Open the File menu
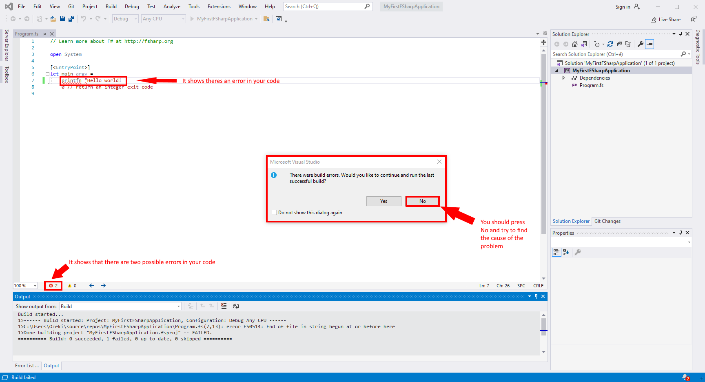Screen dimensions: 705x382 coord(22,7)
